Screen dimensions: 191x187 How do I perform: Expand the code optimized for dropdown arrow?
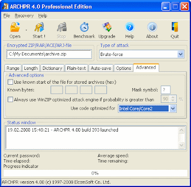pos(173,109)
